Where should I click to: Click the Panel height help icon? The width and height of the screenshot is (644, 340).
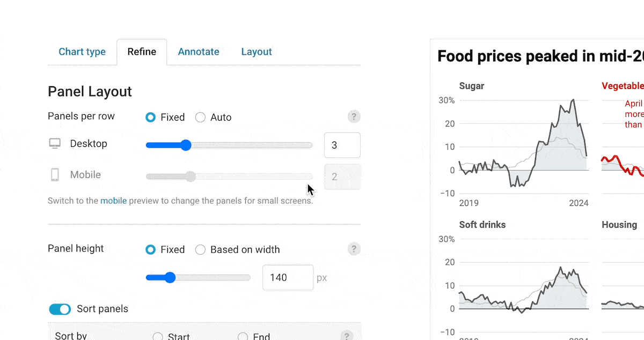tap(354, 249)
